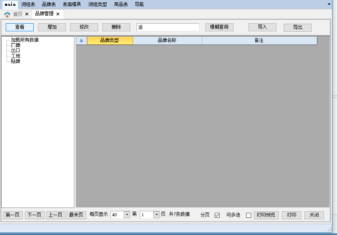Go to 最末页 last page

point(76,215)
